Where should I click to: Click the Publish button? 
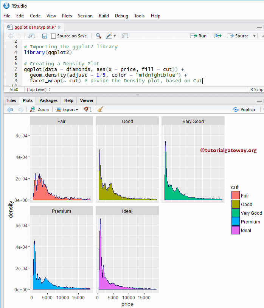244,109
